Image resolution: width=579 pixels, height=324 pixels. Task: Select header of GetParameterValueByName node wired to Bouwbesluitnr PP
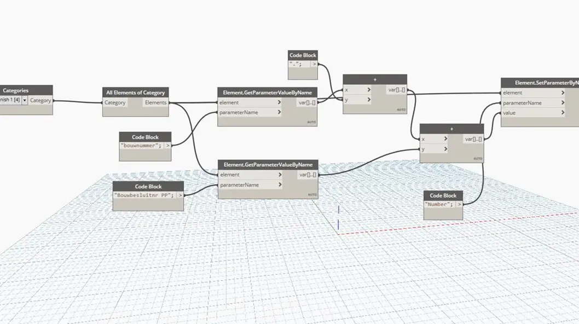tap(268, 165)
